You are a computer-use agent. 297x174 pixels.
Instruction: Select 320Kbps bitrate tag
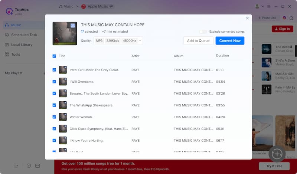(113, 41)
